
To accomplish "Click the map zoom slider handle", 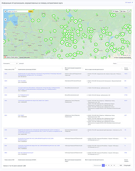I will [x=5, y=29].
